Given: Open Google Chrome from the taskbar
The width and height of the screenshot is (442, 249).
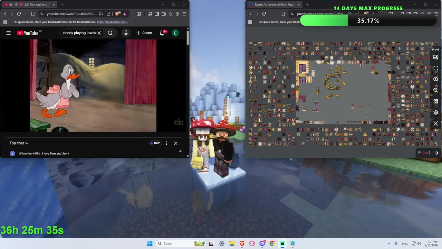Looking at the screenshot, I should pos(272,243).
